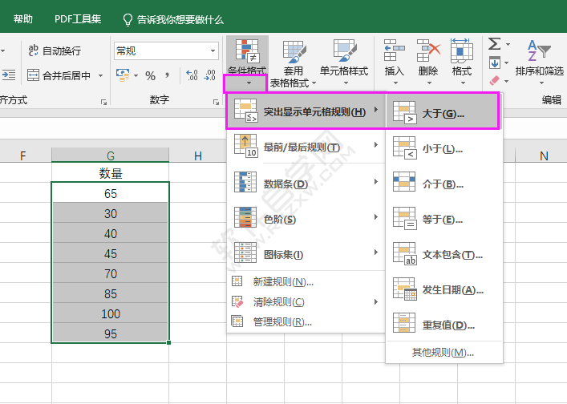The height and width of the screenshot is (404, 567).
Task: Open the Help (帮助) ribbon tab
Action: point(23,18)
